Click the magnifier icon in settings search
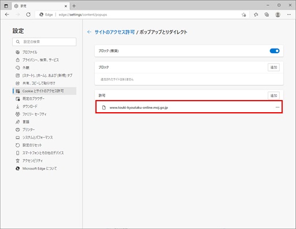The height and width of the screenshot is (229, 296). [x=18, y=42]
